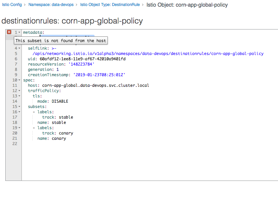Click the 'trafficPolicy:' key
This screenshot has height=214, width=278.
coord(45,91)
